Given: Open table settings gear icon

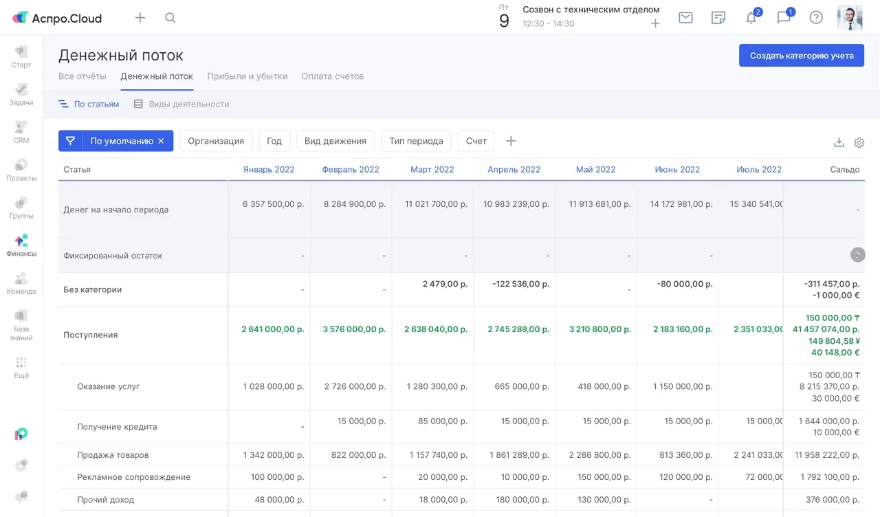Looking at the screenshot, I should (859, 142).
